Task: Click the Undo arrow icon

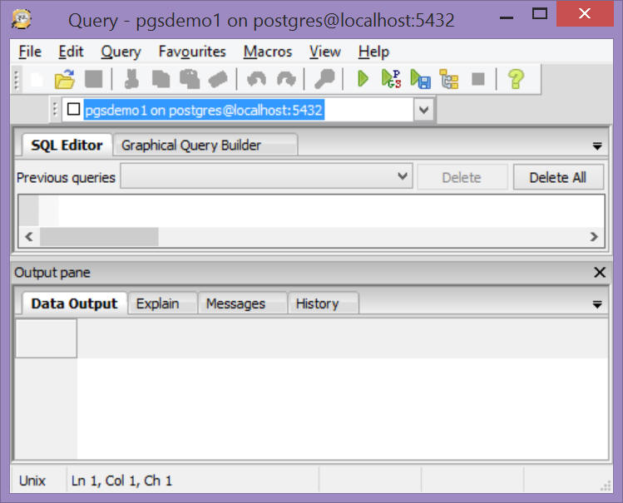Action: tap(256, 79)
